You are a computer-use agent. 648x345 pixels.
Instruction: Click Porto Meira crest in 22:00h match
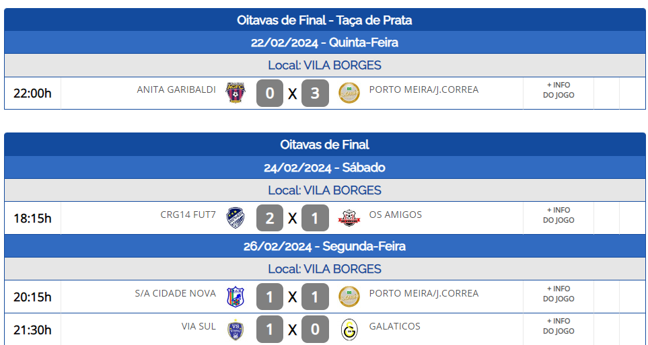pyautogui.click(x=349, y=93)
